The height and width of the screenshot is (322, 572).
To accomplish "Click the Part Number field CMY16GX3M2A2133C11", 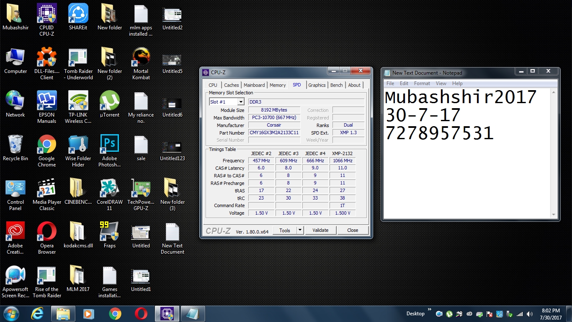I will (274, 132).
